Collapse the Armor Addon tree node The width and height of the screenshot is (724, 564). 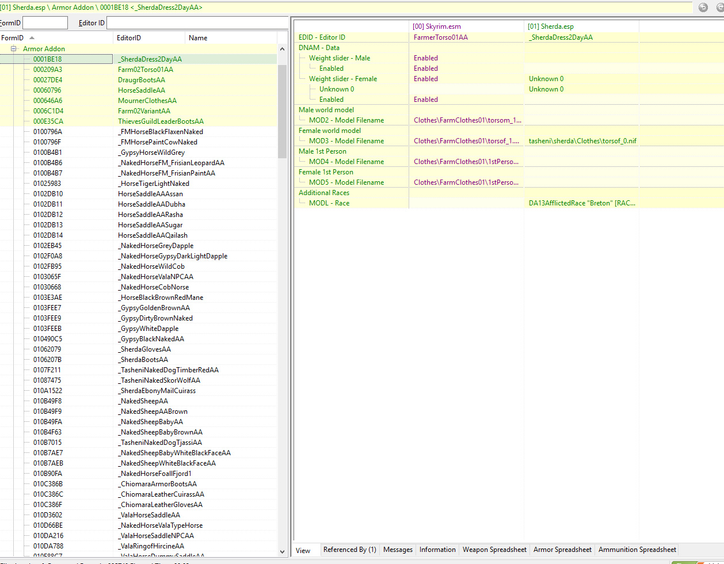13,49
